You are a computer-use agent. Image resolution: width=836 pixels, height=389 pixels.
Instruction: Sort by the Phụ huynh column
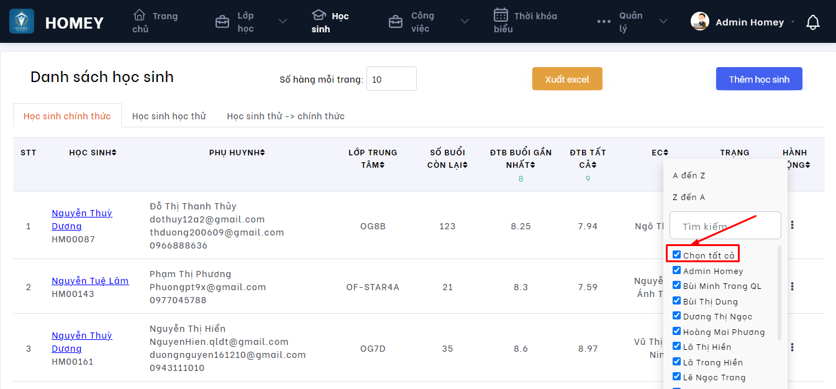click(237, 153)
